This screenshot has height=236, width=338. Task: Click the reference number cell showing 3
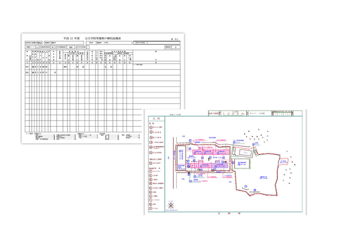(x=176, y=47)
